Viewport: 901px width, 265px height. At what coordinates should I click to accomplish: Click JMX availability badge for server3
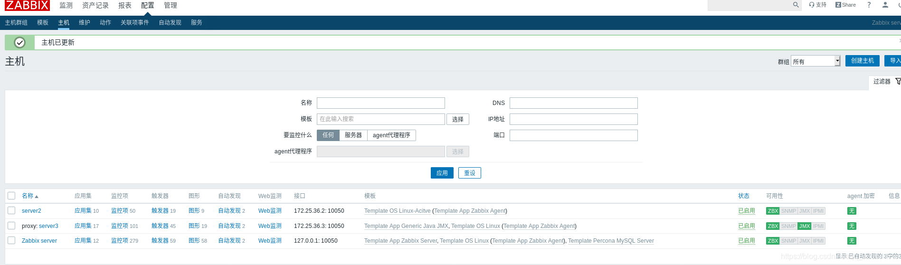pyautogui.click(x=805, y=226)
